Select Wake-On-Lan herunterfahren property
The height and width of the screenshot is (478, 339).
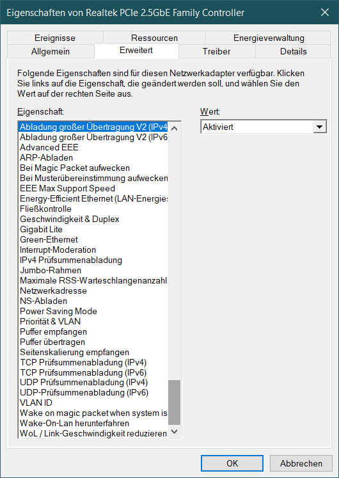pyautogui.click(x=75, y=423)
